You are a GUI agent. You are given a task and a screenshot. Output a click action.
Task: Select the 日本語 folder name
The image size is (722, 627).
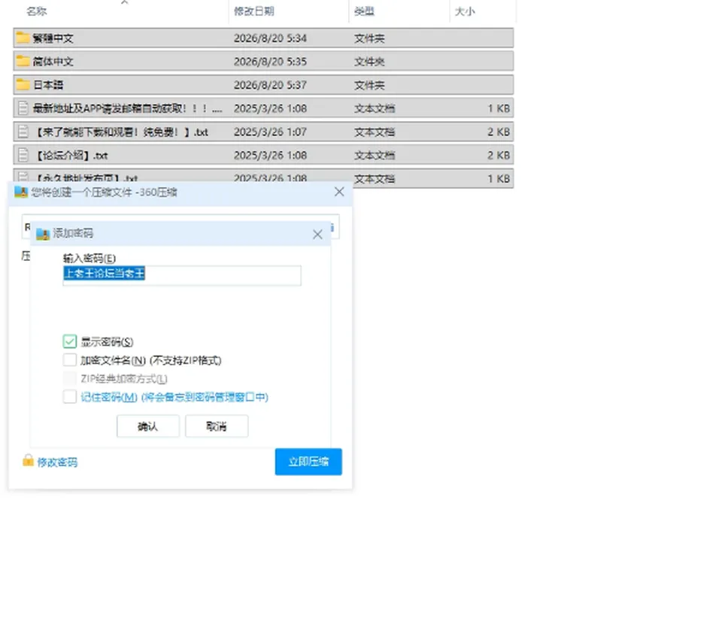click(x=48, y=85)
